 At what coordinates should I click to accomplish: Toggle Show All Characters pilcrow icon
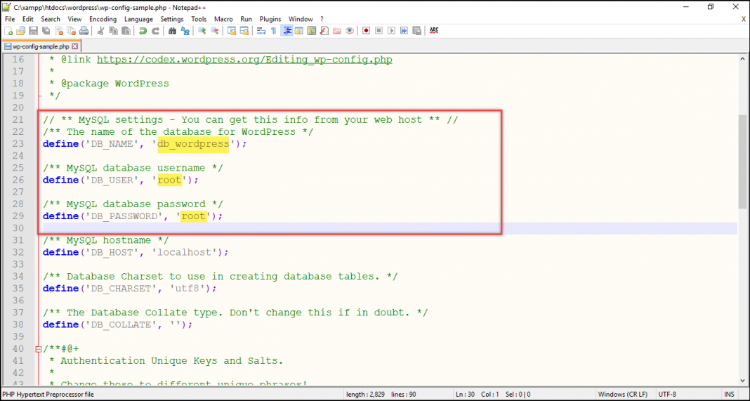coord(273,31)
